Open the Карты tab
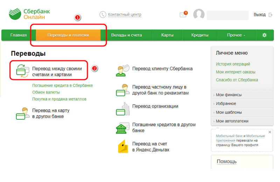Viewport: 280px width, 182px height. tap(167, 35)
